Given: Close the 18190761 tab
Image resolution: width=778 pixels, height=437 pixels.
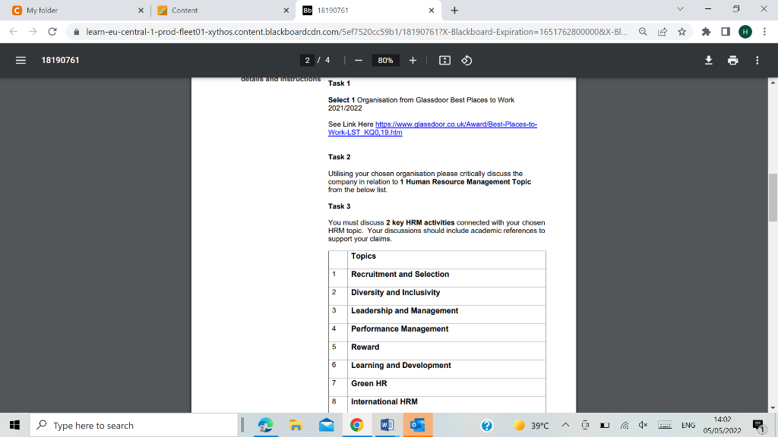Looking at the screenshot, I should coord(432,10).
